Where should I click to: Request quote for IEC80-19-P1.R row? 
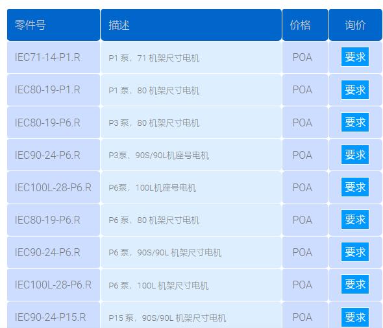coord(355,89)
